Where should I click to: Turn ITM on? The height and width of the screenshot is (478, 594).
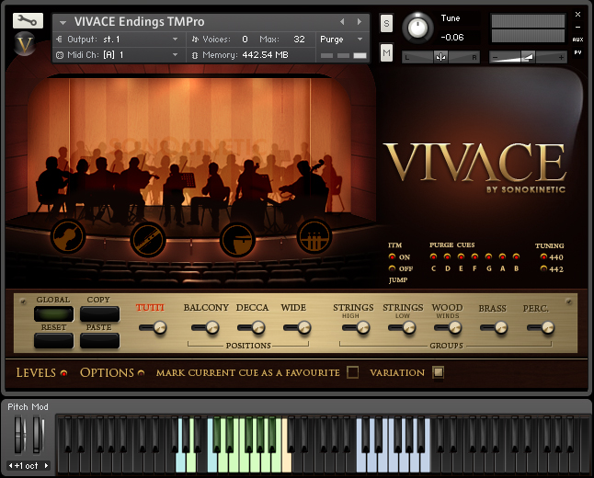[x=393, y=257]
